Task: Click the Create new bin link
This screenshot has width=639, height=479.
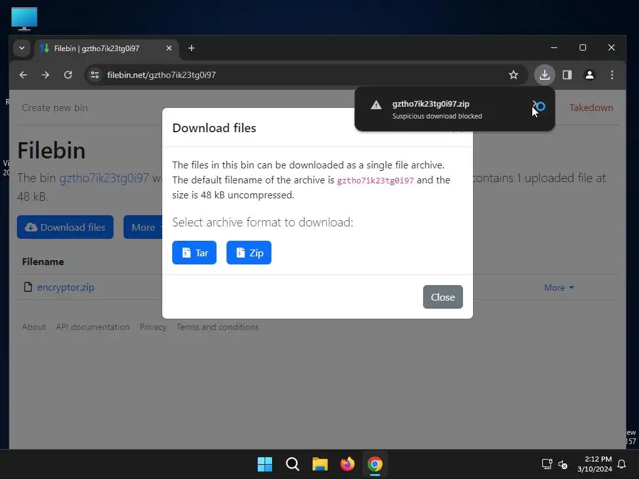Action: click(55, 107)
